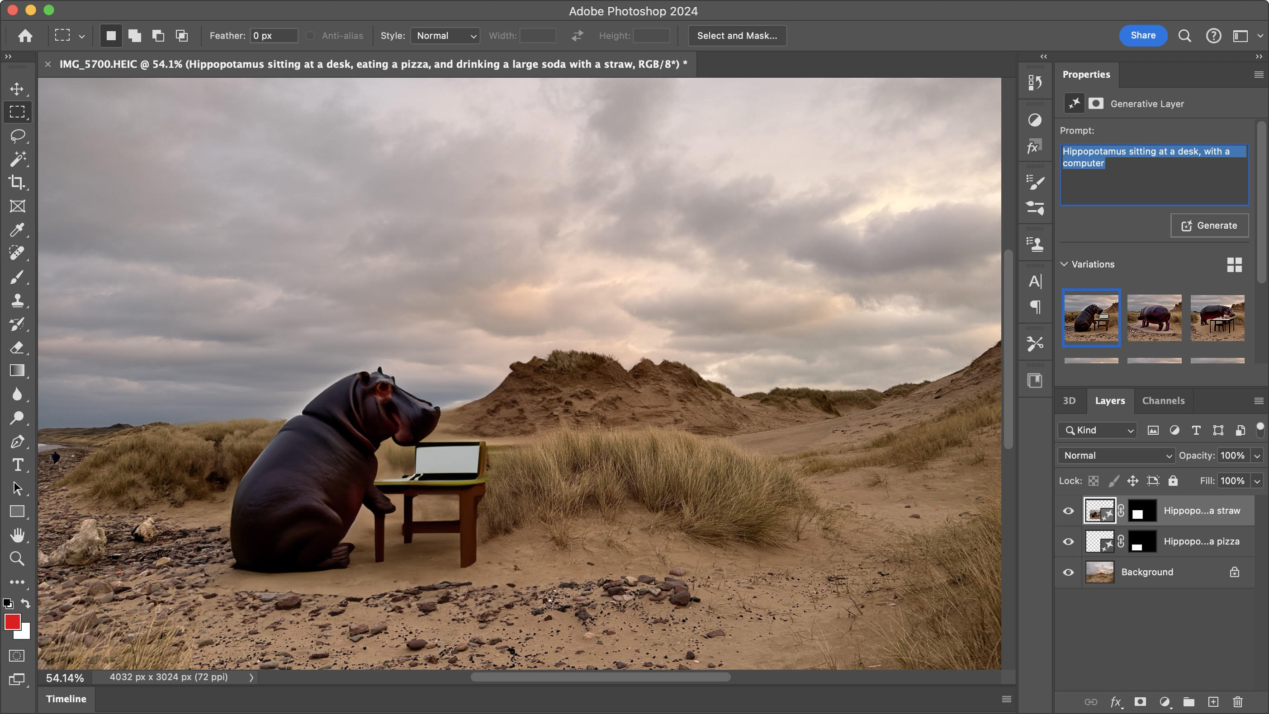The width and height of the screenshot is (1269, 714).
Task: Open the Style dropdown menu
Action: [x=445, y=36]
